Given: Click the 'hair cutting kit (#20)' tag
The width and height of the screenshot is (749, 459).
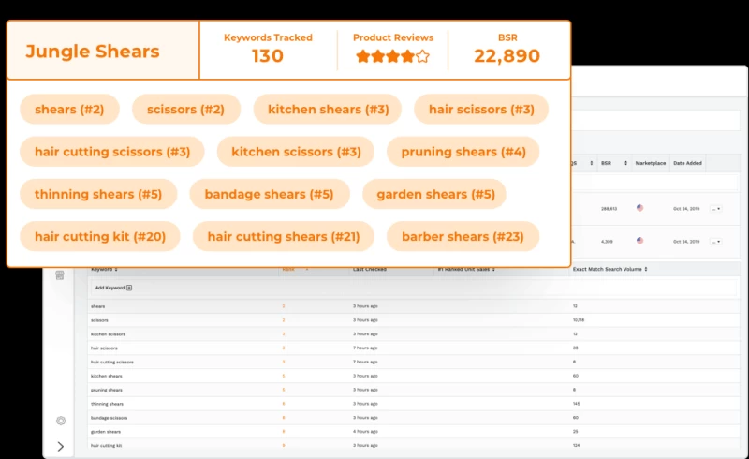Looking at the screenshot, I should click(x=100, y=237).
